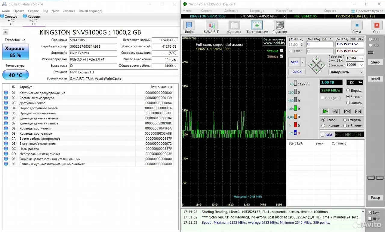Click the status icon of Процент использования row
This screenshot has height=232, width=385.
click(x=6, y=113)
